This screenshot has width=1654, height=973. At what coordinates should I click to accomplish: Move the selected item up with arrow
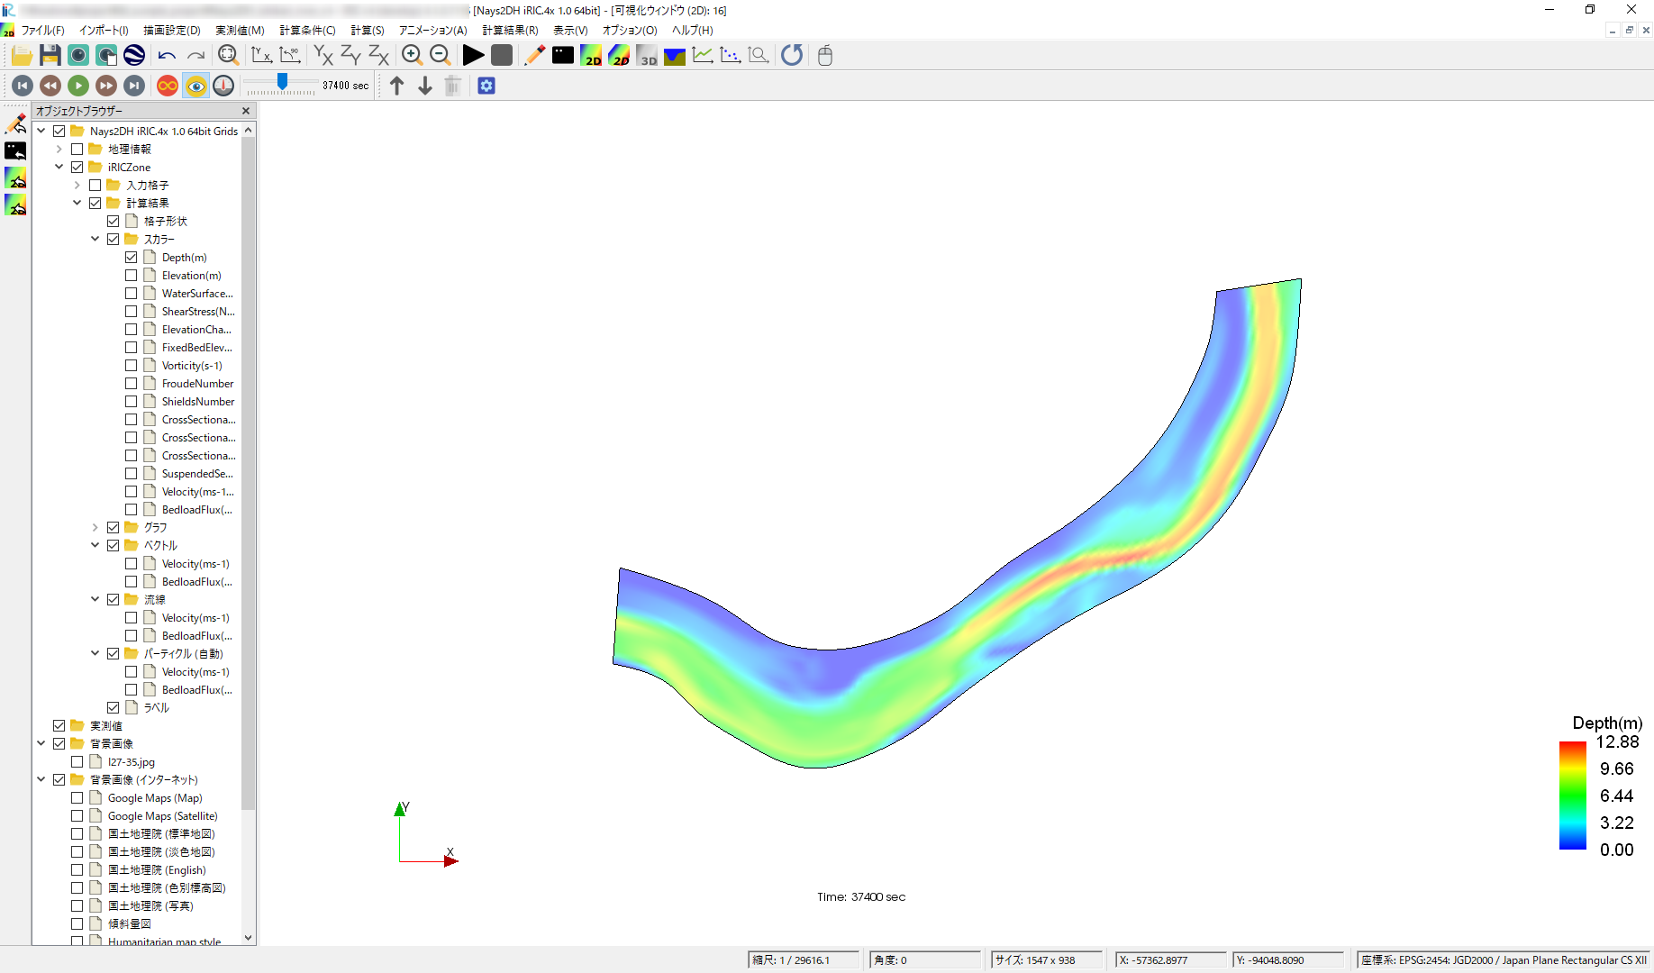pyautogui.click(x=397, y=86)
